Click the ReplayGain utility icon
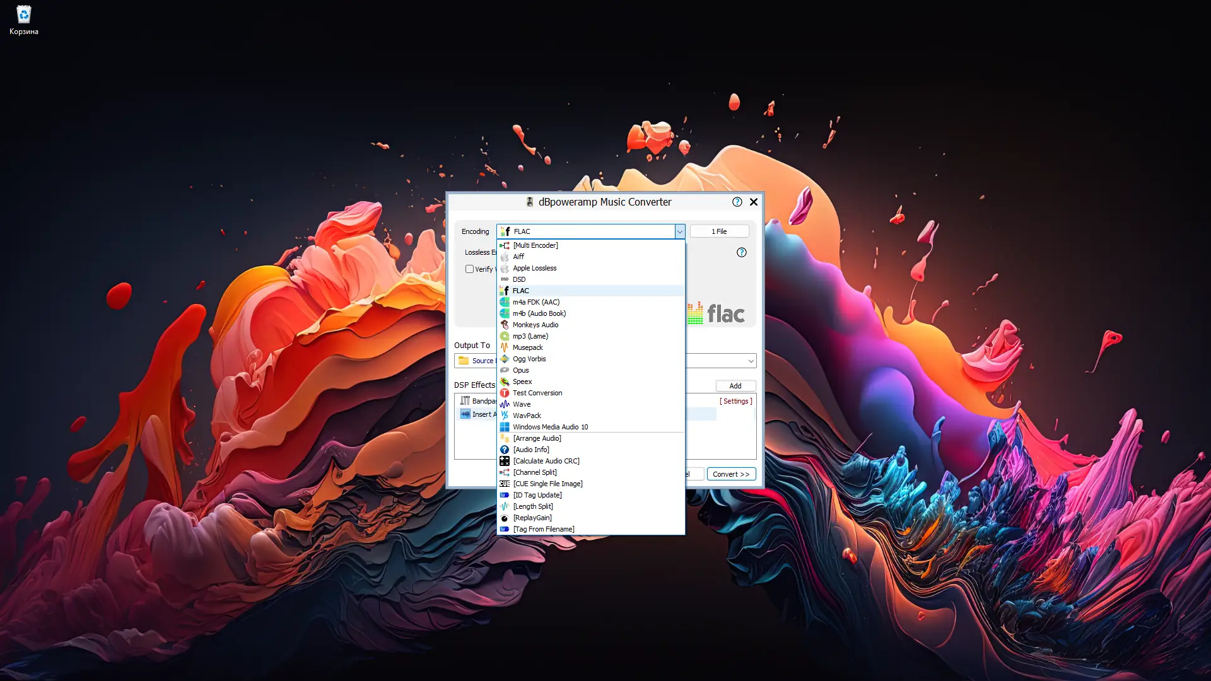Screen dimensions: 1211x681 click(505, 518)
